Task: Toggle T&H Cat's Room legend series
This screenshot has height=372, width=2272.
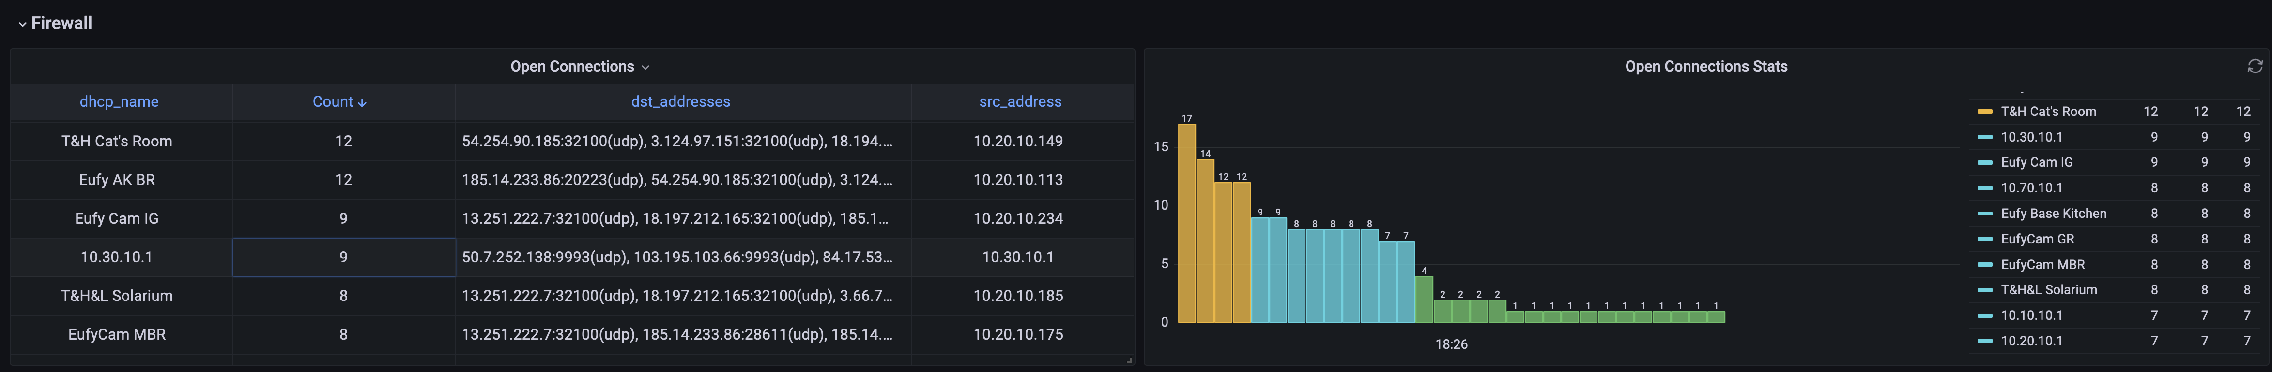Action: coord(2048,112)
